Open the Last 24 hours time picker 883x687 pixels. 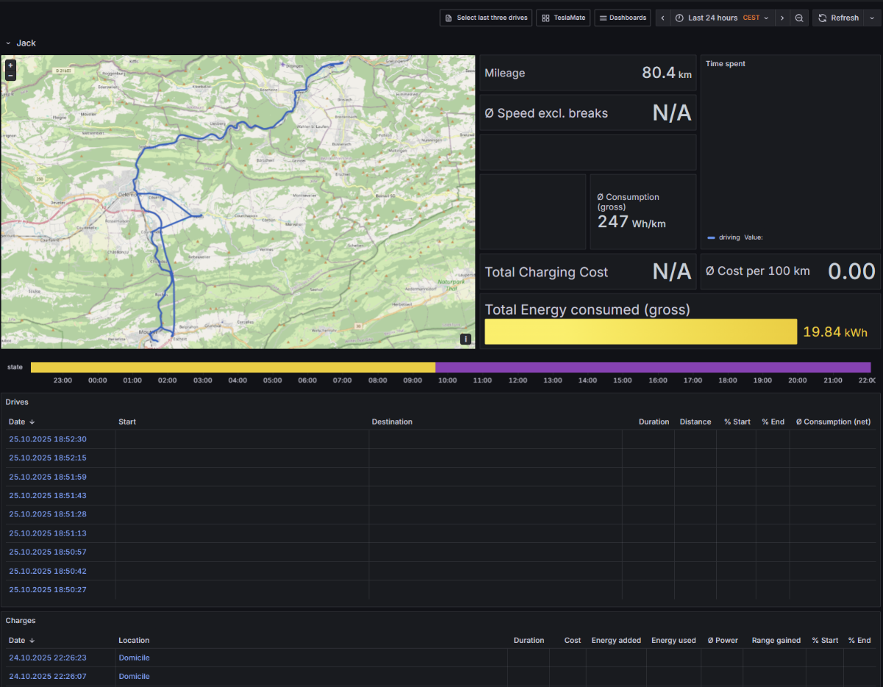721,18
